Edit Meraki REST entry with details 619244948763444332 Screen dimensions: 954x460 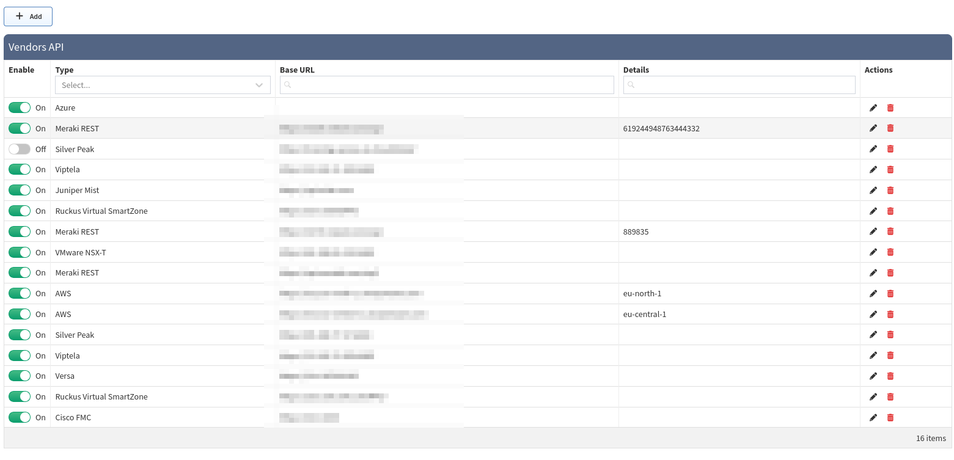(873, 128)
